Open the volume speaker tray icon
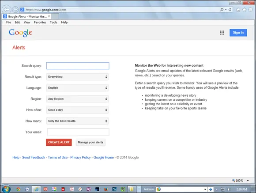 [x=229, y=189]
